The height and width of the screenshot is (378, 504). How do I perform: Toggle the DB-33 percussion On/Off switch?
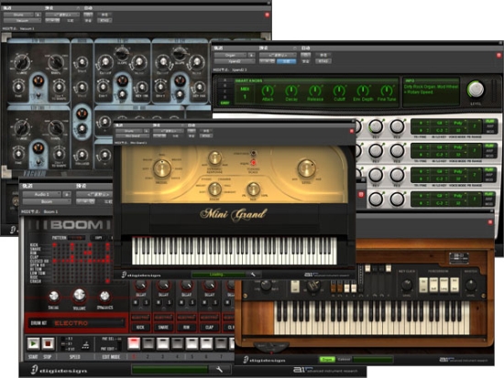click(x=424, y=286)
